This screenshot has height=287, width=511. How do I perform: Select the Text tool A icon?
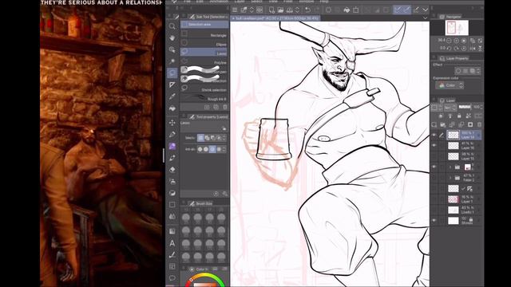172,243
